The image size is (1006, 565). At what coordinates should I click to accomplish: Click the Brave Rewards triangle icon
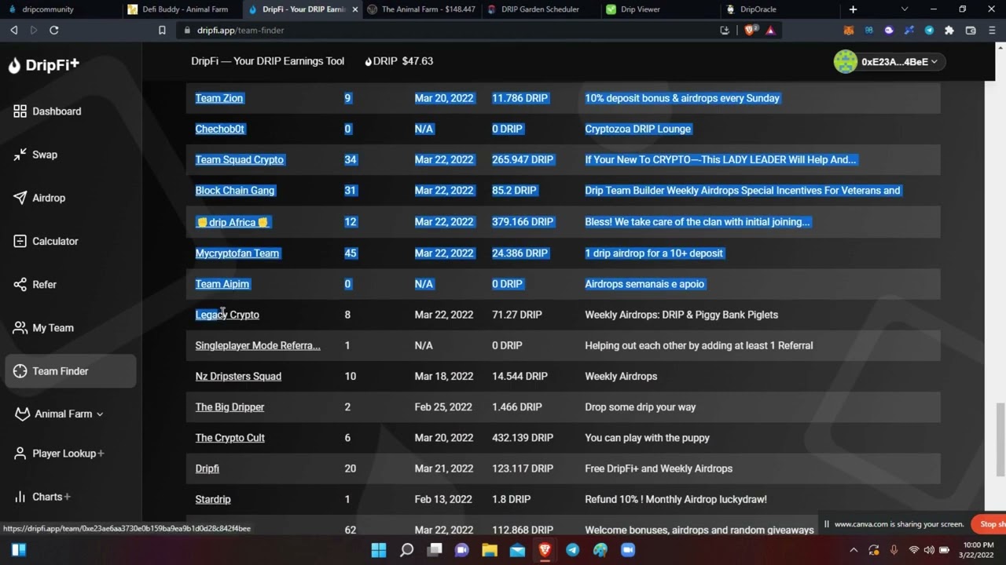point(770,31)
